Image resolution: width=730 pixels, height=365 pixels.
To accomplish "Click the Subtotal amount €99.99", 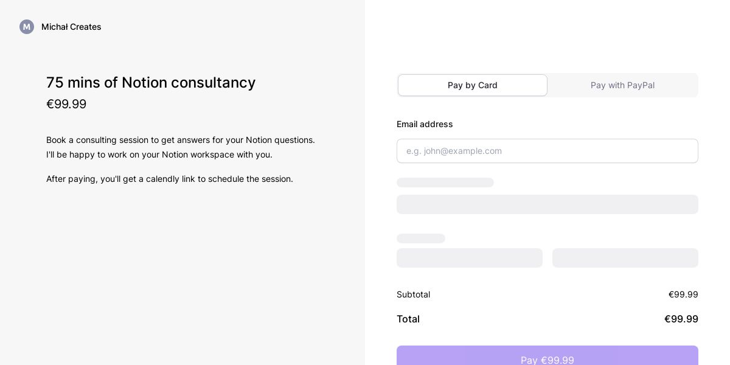I will (683, 294).
